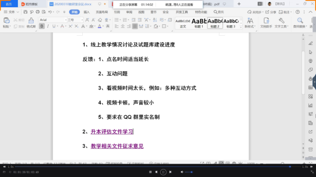Open the find and replace magnifier tool
This screenshot has width=316, height=177.
click(x=300, y=20)
